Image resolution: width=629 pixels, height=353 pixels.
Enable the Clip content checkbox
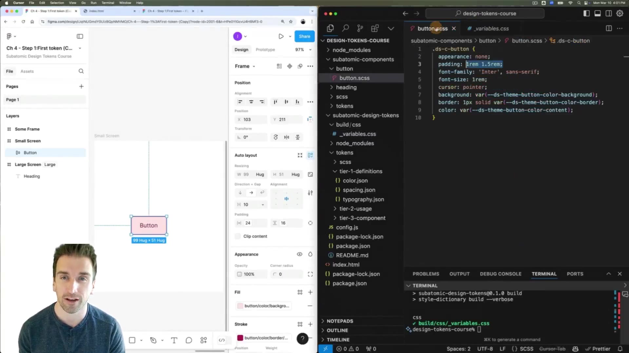click(238, 236)
